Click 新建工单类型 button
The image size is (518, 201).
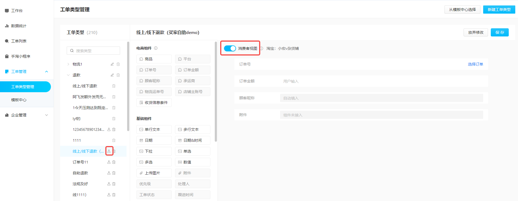tap(499, 10)
